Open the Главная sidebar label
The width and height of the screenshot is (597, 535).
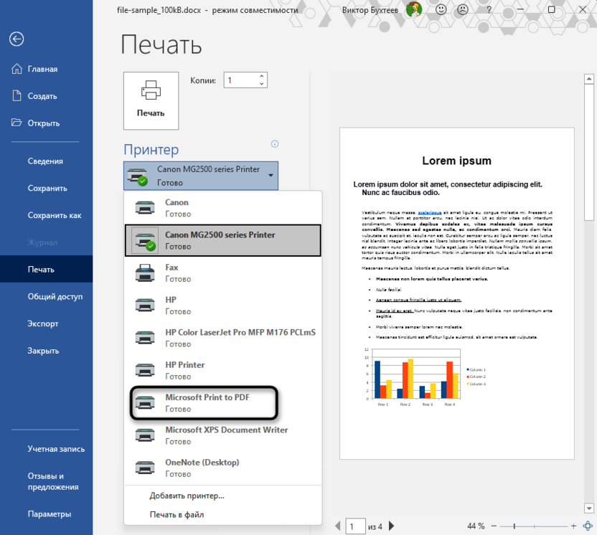pos(42,69)
